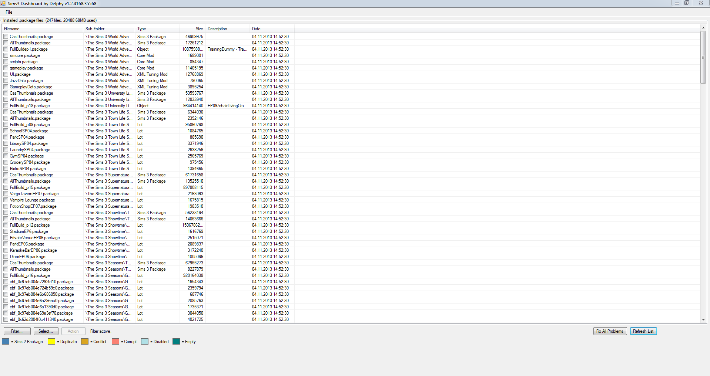Open the File menu
This screenshot has width=710, height=376.
pos(9,12)
